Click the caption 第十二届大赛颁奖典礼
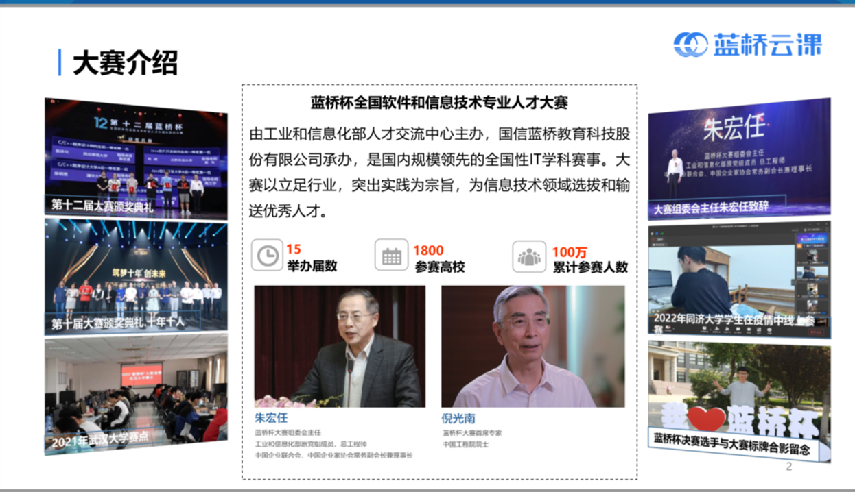This screenshot has width=855, height=492. click(103, 206)
